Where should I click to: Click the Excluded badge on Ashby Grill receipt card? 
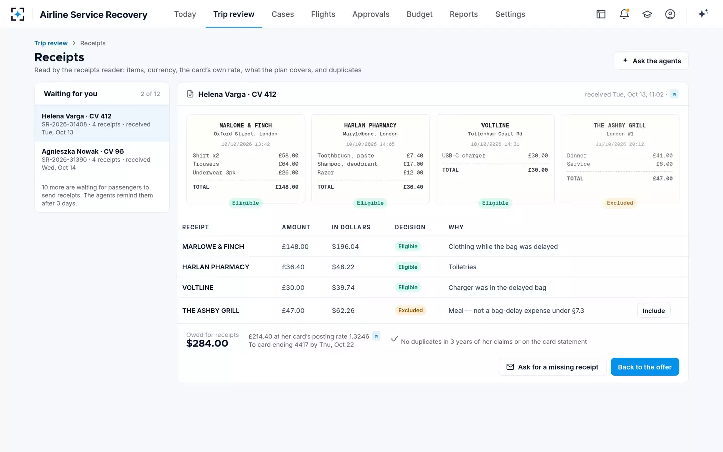(x=620, y=203)
